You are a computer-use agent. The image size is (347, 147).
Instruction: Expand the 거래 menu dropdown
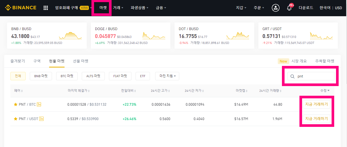tap(118, 8)
